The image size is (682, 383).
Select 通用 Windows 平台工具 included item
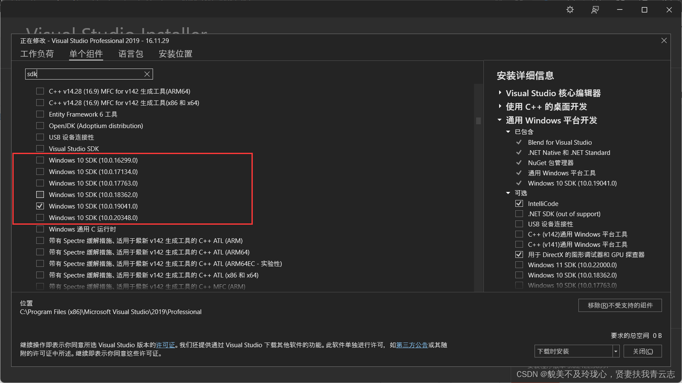(562, 173)
